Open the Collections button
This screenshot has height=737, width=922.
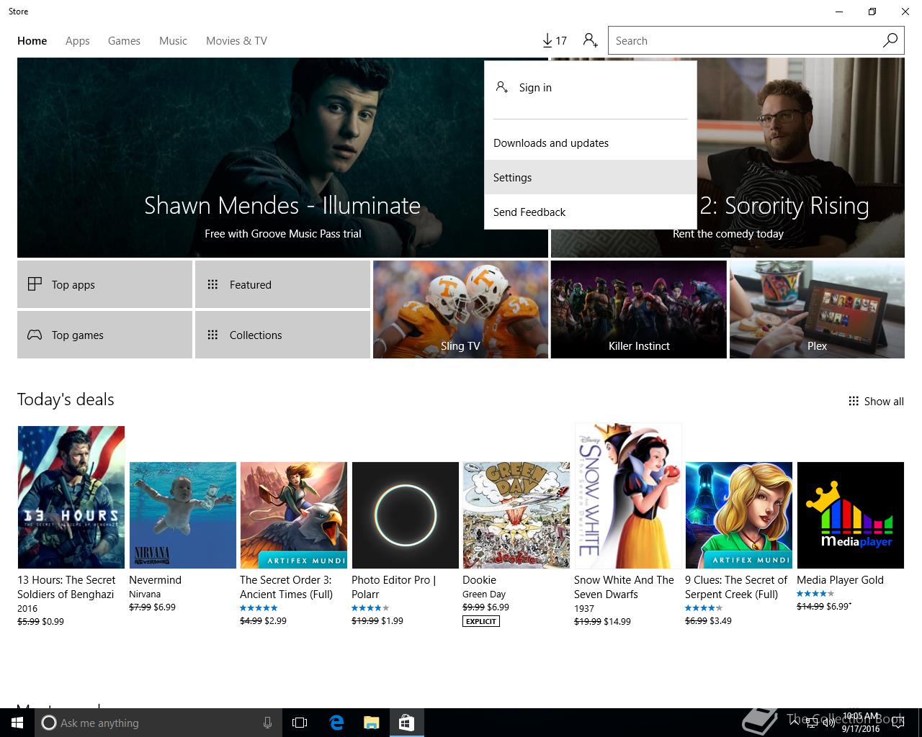pyautogui.click(x=282, y=335)
